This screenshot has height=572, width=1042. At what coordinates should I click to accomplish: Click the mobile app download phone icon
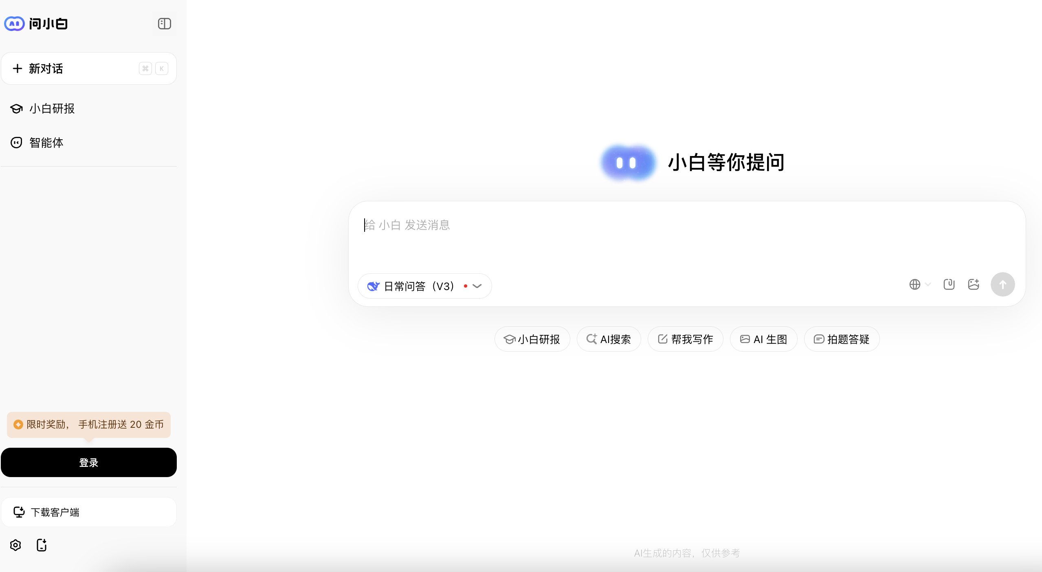click(42, 545)
